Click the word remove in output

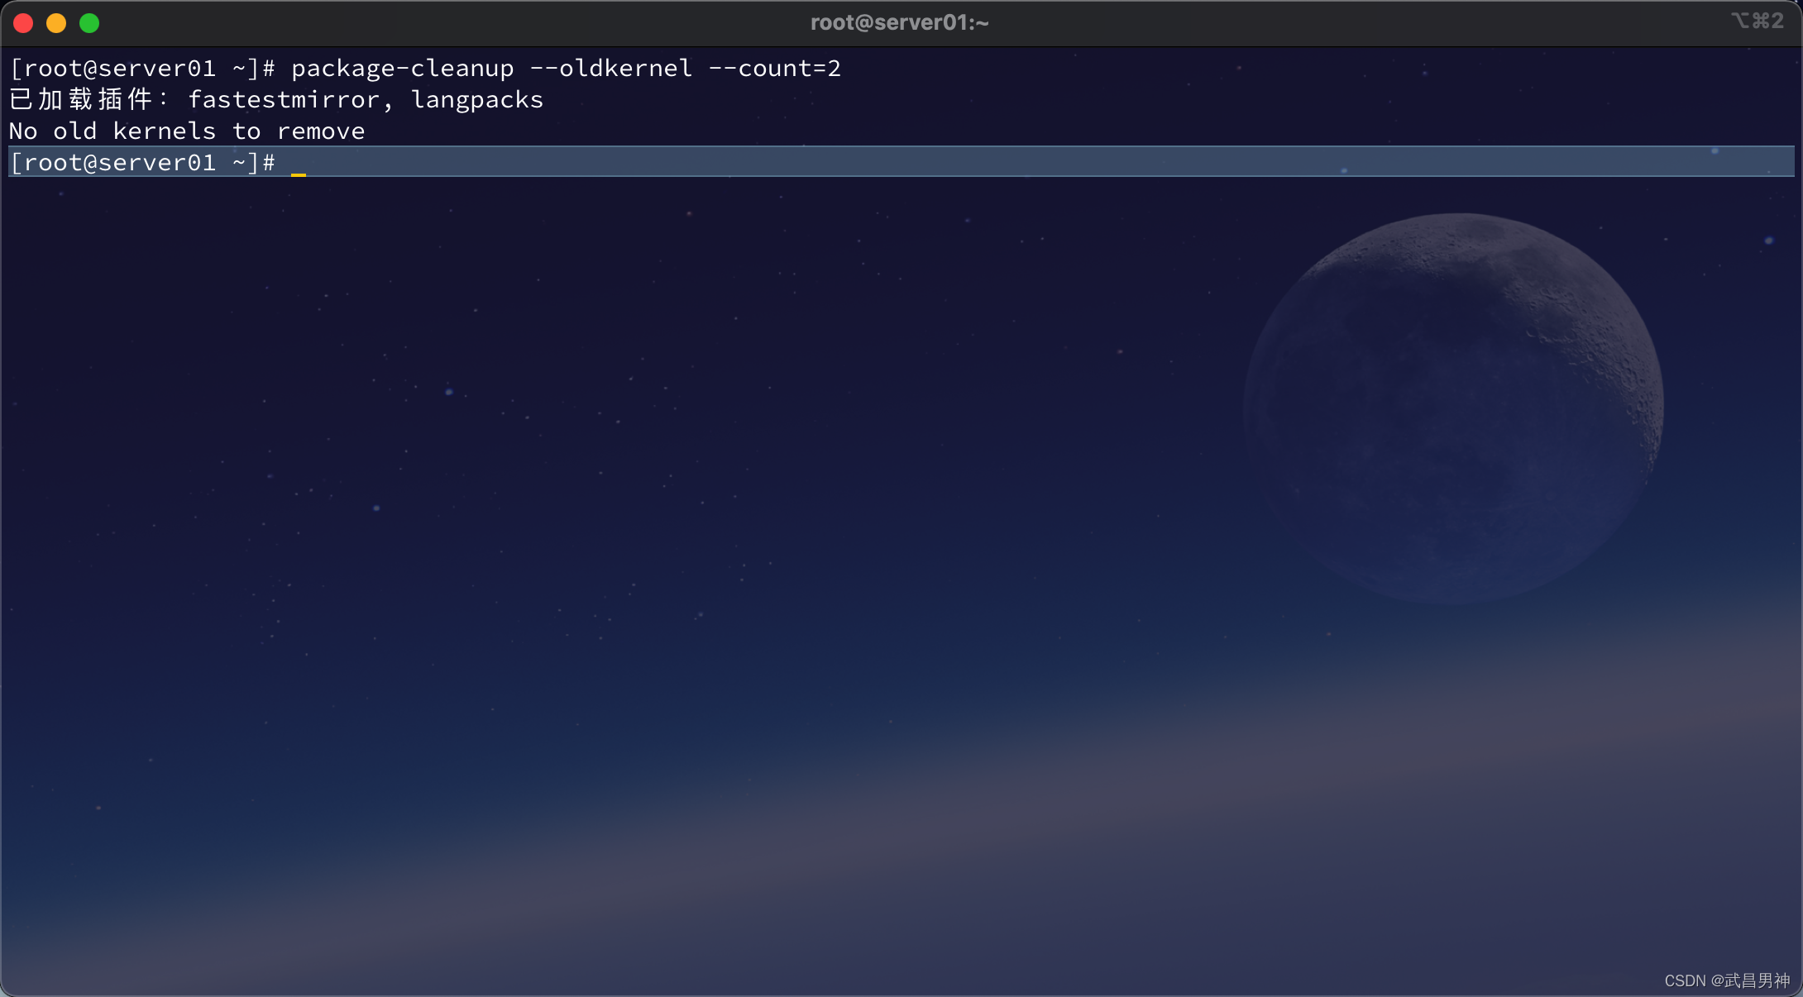click(321, 131)
